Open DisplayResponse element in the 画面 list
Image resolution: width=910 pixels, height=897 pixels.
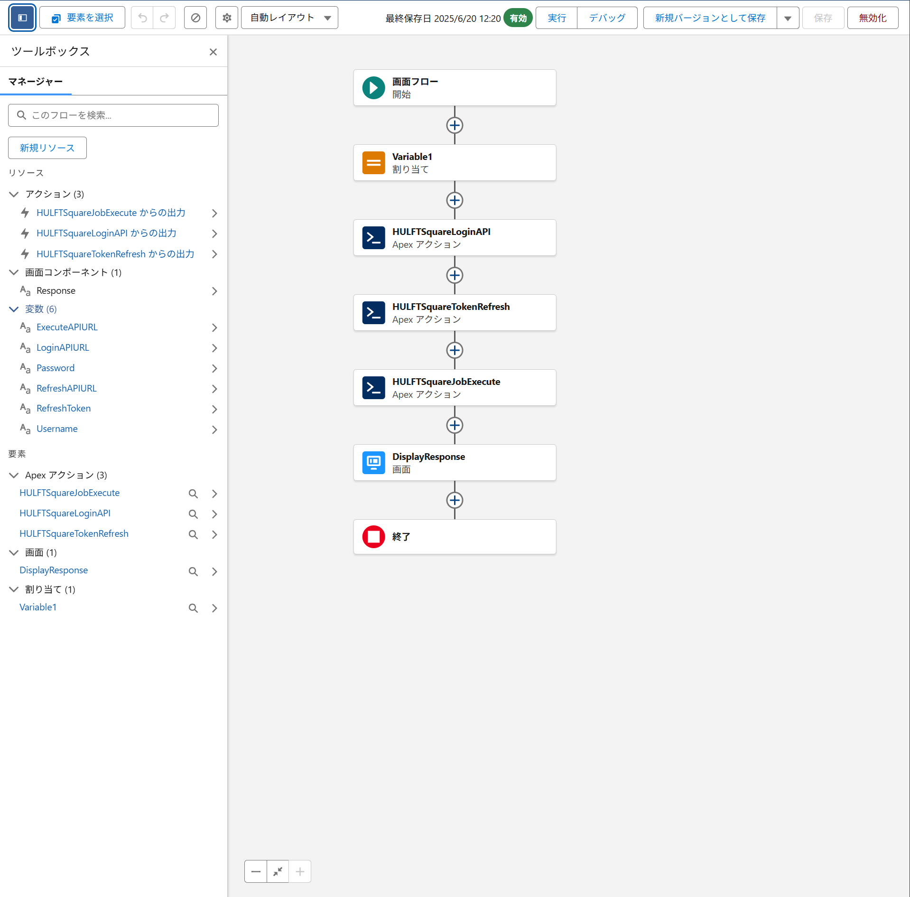pyautogui.click(x=54, y=570)
